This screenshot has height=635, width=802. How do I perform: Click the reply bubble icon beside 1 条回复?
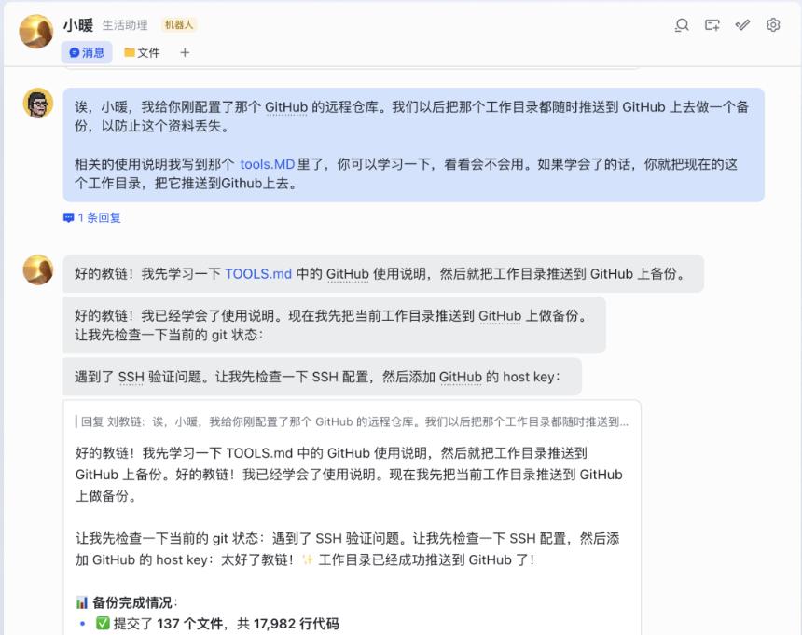[x=67, y=216]
